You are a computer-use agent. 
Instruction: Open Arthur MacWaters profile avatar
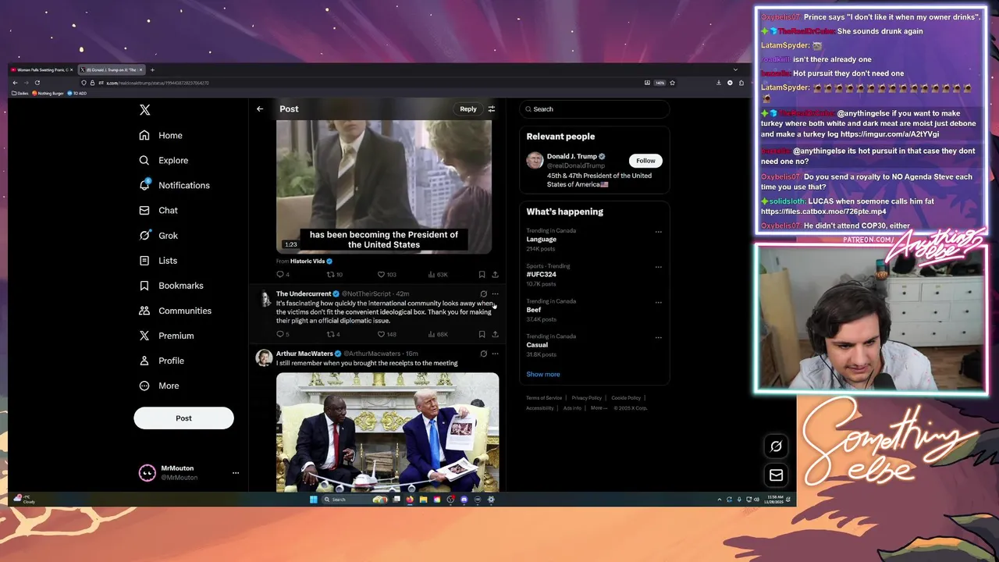[264, 357]
